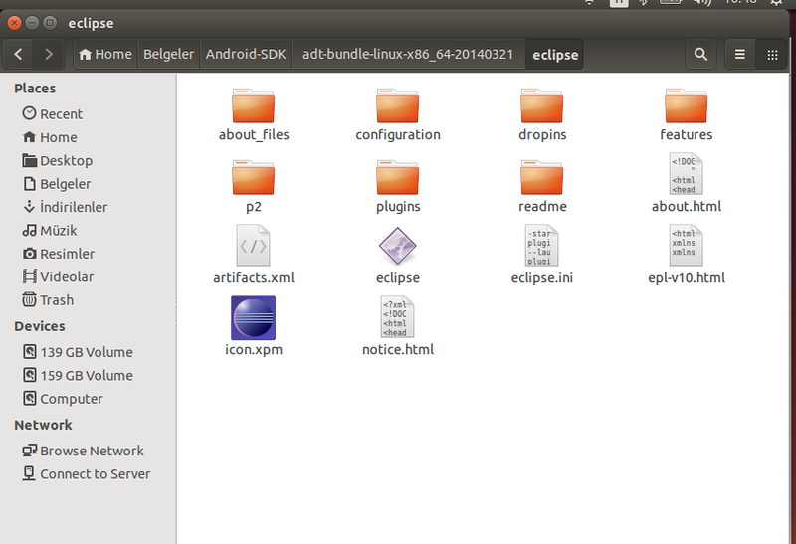
Task: Click the about.html file name label
Action: pyautogui.click(x=686, y=207)
